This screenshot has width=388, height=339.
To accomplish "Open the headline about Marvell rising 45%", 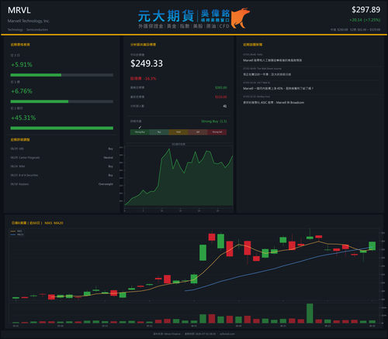I will [278, 88].
